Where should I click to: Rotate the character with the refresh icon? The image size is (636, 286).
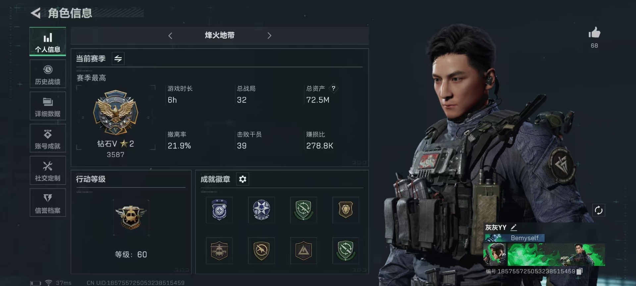pos(599,210)
